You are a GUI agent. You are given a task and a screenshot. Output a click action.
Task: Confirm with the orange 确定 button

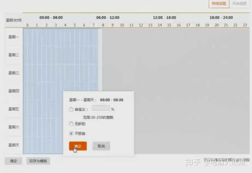pos(78,146)
